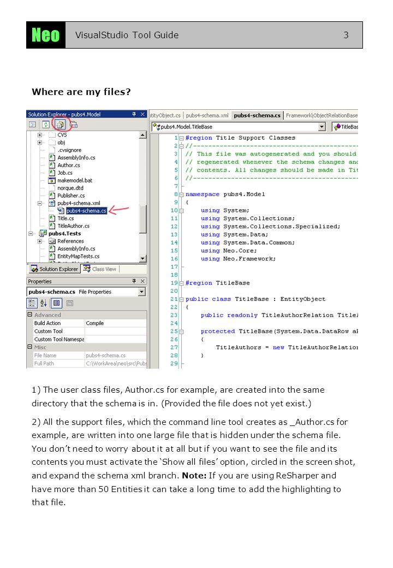This screenshot has height=568, width=393.
Task: Pin the Properties panel with the pushpin
Action: click(134, 281)
